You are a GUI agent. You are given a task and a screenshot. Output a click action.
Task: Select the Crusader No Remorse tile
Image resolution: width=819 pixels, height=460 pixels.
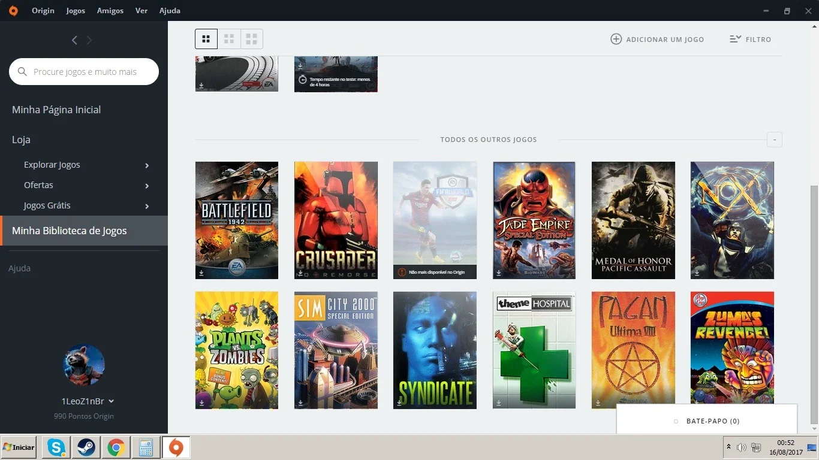coord(336,220)
